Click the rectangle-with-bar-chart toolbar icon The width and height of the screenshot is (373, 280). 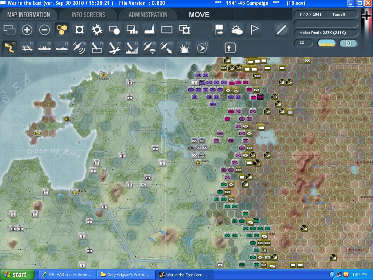click(132, 30)
